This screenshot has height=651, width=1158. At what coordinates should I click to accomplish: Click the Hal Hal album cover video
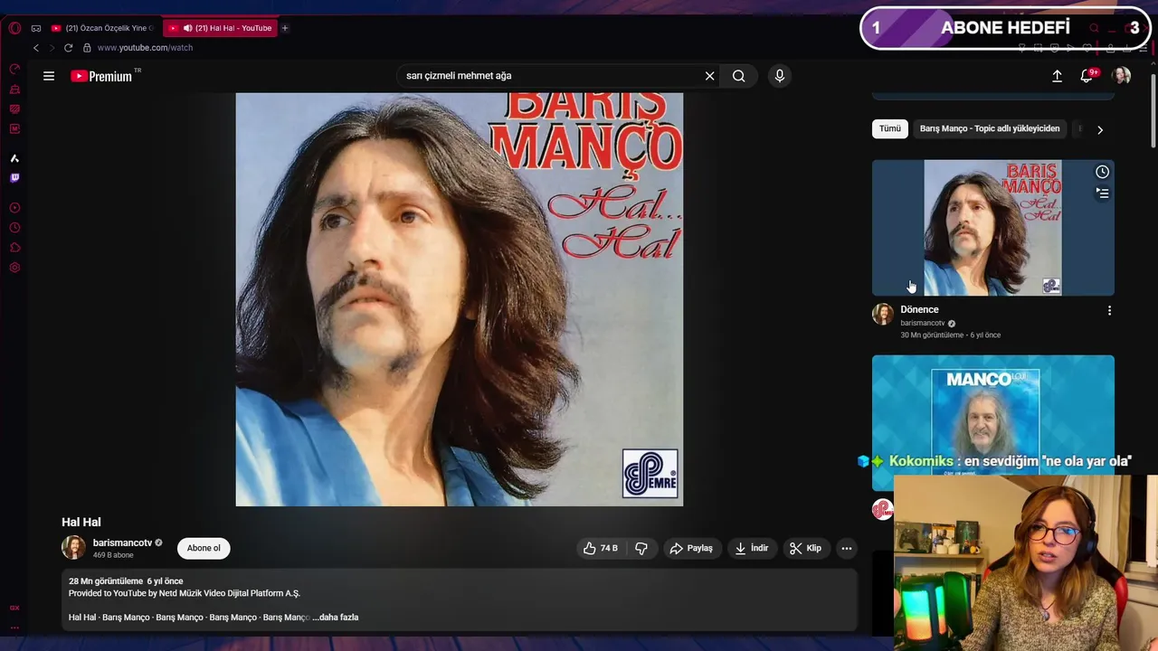coord(460,299)
